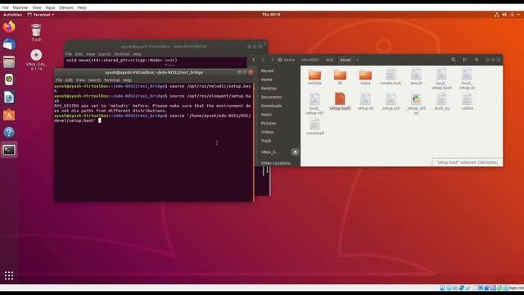The width and height of the screenshot is (524, 295).
Task: Open VirtualBox Input menu
Action: 50,7
